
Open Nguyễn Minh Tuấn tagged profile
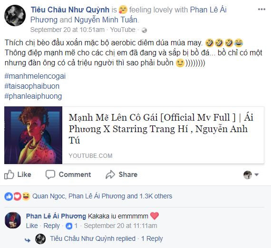[x=106, y=20]
